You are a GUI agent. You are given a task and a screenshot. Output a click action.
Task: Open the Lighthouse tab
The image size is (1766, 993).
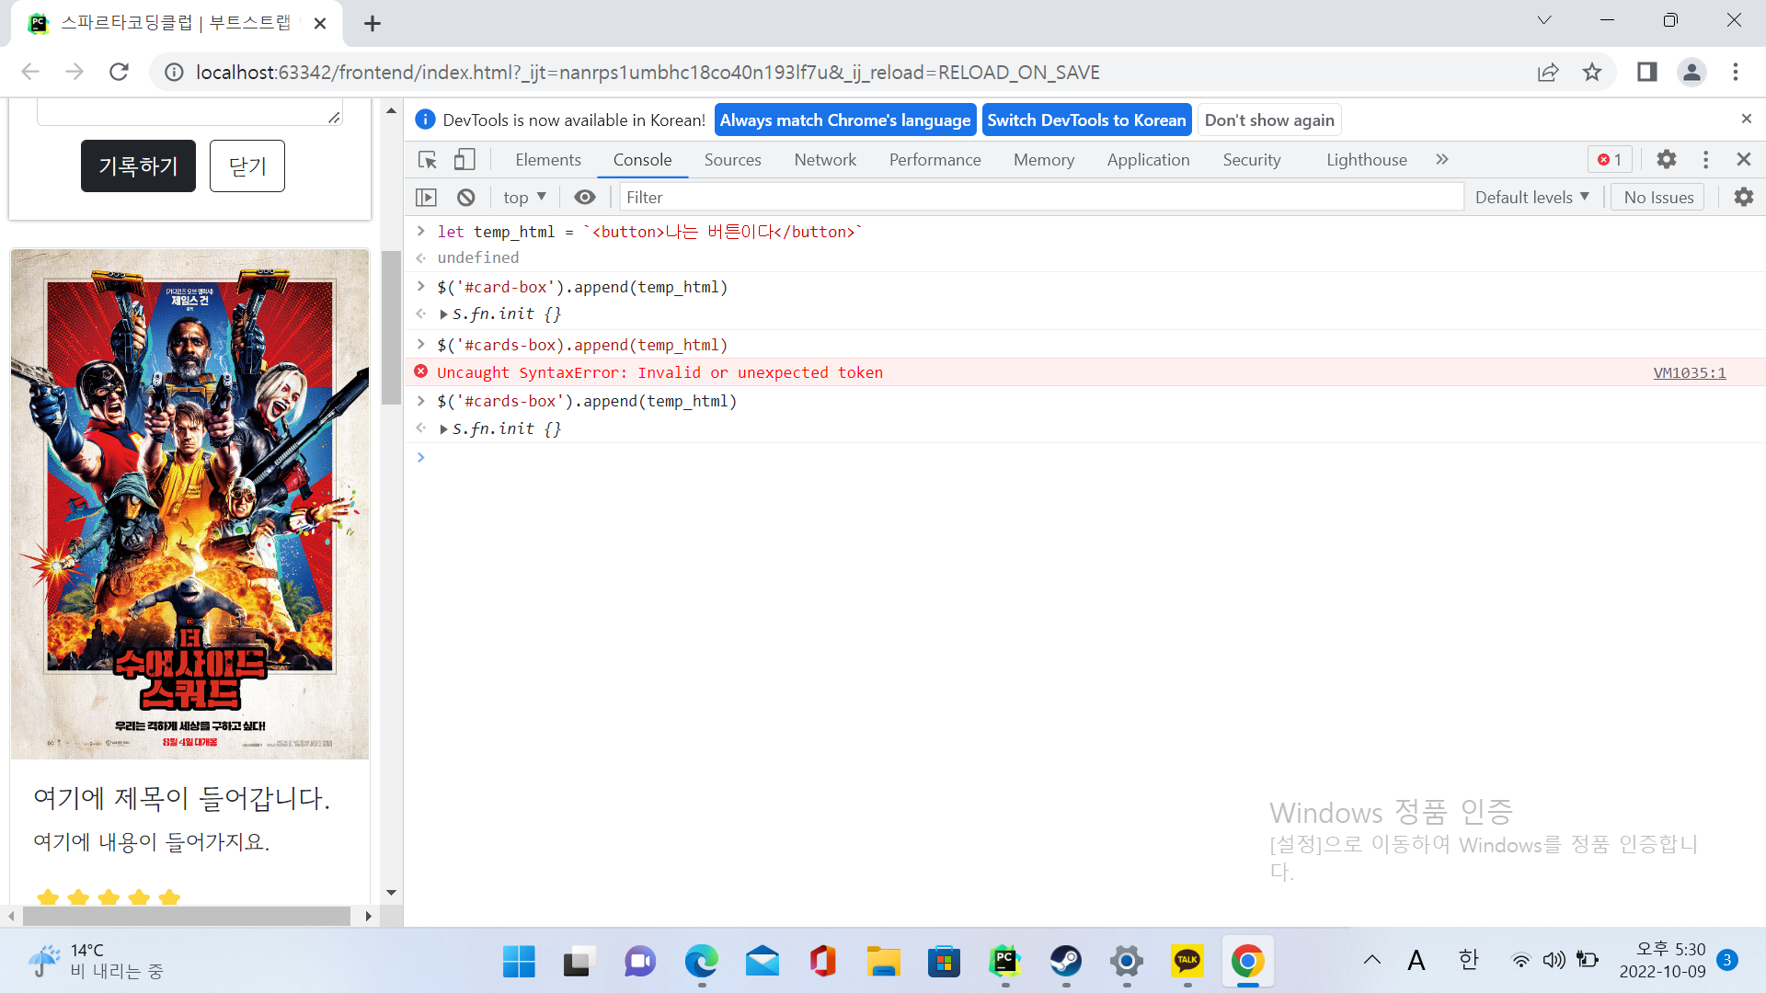click(1367, 160)
